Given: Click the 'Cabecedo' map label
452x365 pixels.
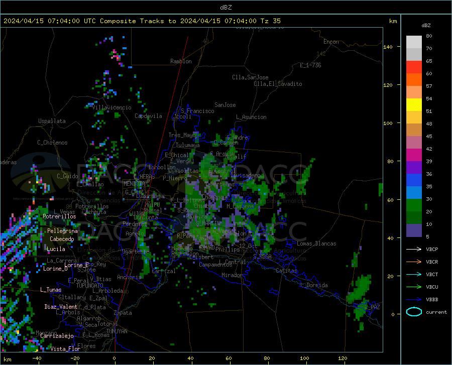Looking at the screenshot, I should [x=62, y=239].
